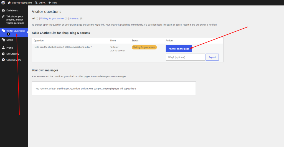
Task: Click the Answer on the page button
Action: (179, 49)
